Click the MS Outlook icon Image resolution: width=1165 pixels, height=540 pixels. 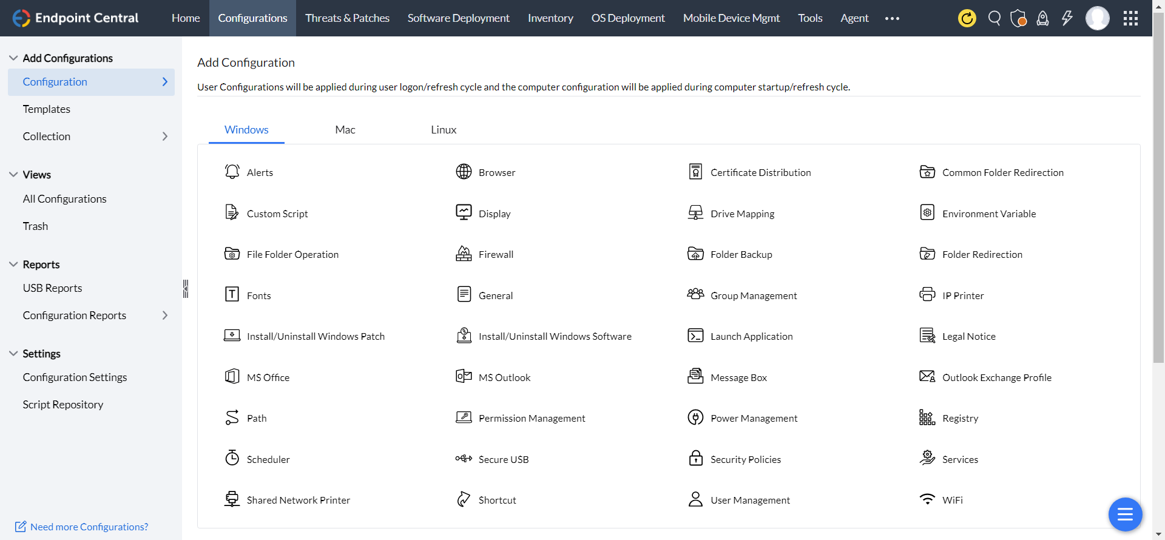coord(464,376)
